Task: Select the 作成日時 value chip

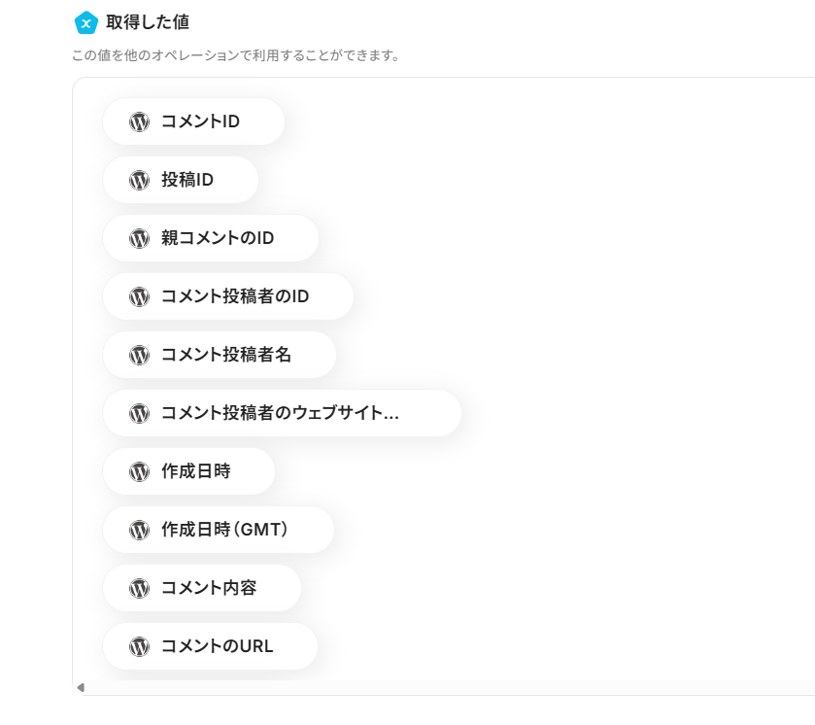Action: click(x=190, y=471)
